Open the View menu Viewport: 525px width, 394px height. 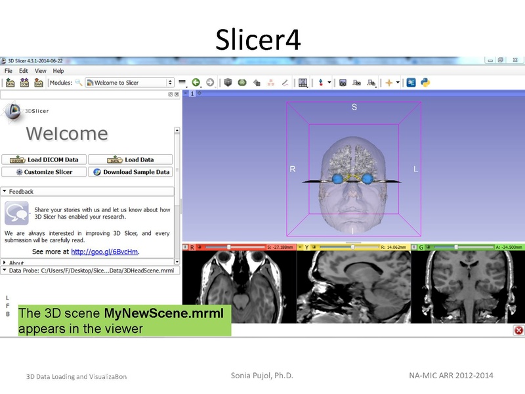[x=41, y=71]
